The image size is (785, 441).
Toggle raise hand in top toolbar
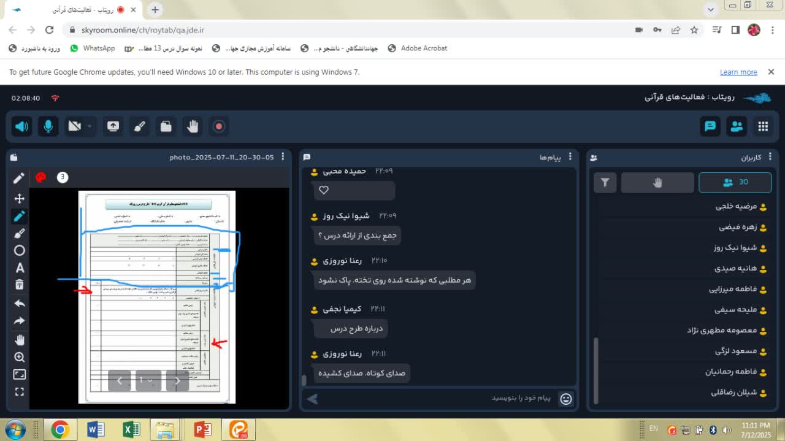pyautogui.click(x=193, y=126)
